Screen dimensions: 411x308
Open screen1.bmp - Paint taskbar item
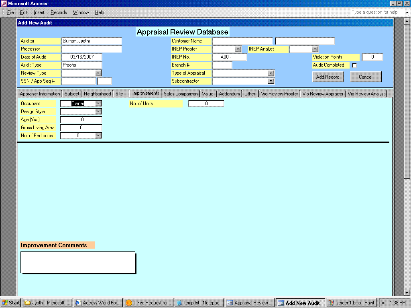click(351, 303)
